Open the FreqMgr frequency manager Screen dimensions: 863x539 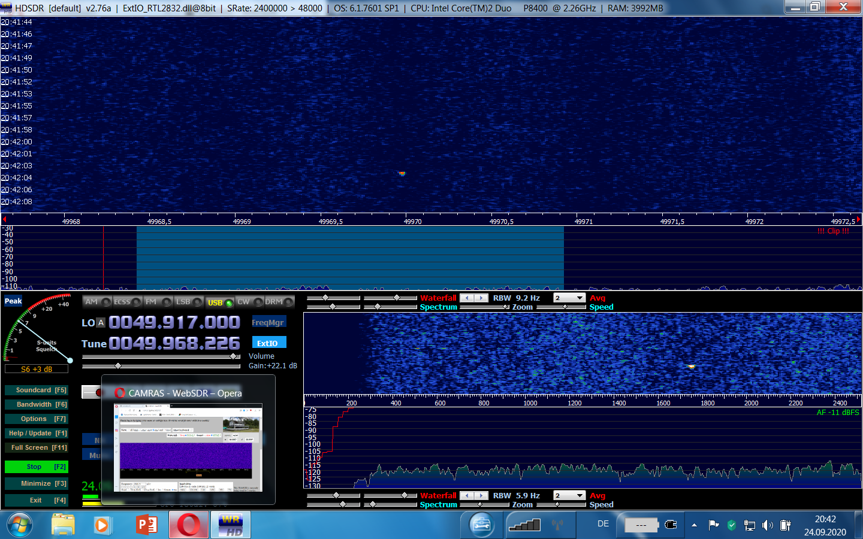[x=268, y=322]
